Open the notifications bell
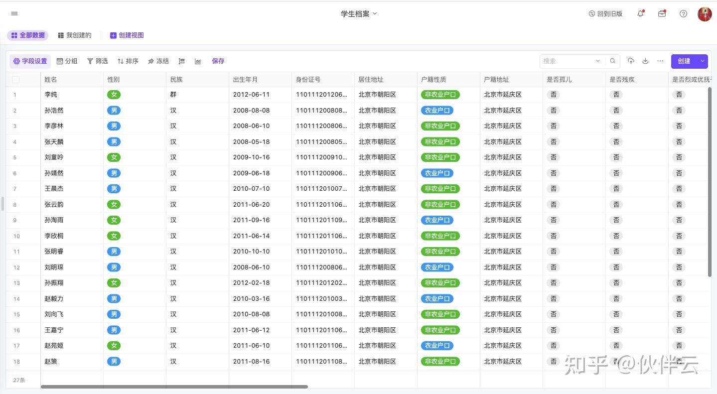 click(641, 13)
